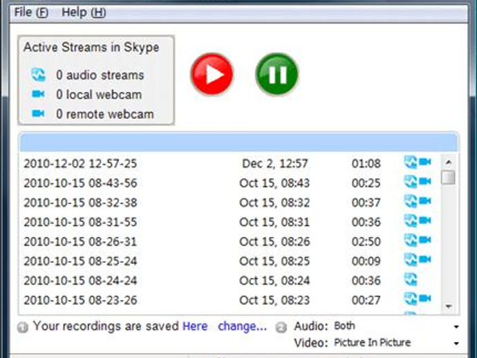Select recording 2010-10-15 08-43-56
This screenshot has height=358, width=477.
click(231, 183)
